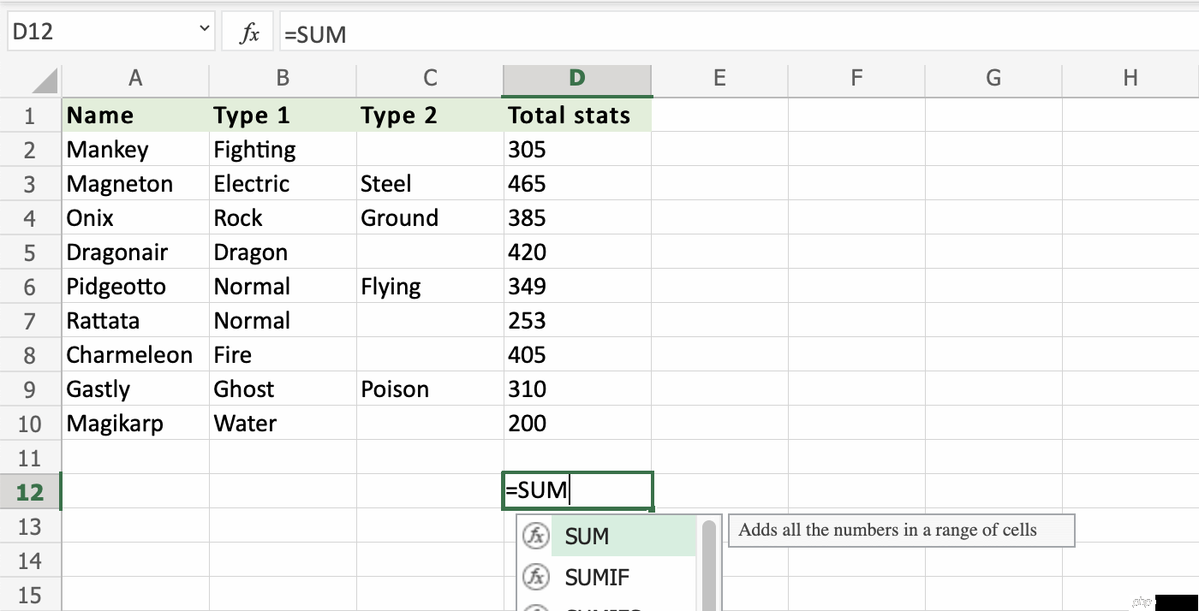1199x611 pixels.
Task: Click the Name Box showing D12
Action: [110, 33]
